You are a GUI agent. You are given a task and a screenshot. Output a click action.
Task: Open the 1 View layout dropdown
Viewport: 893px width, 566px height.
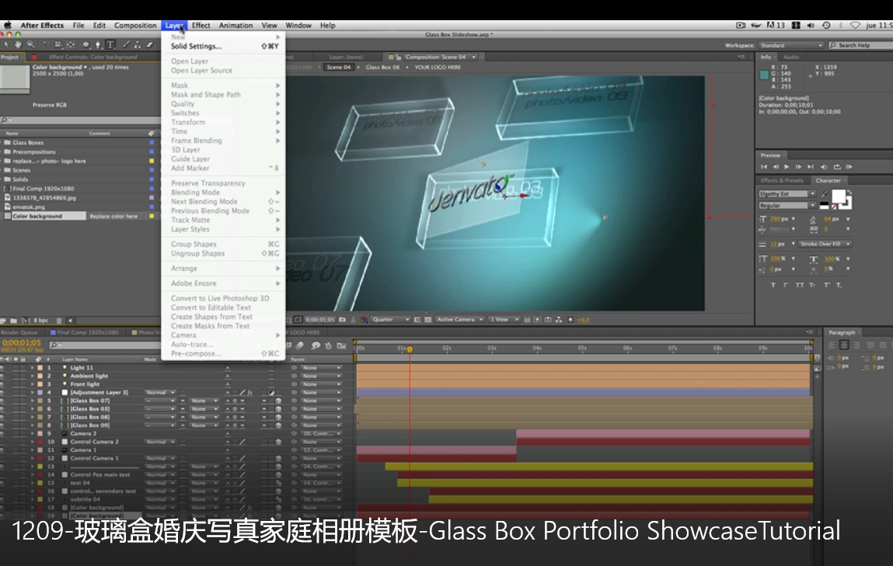click(x=504, y=320)
